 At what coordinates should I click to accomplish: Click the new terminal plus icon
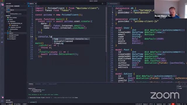pyautogui.click(x=179, y=84)
